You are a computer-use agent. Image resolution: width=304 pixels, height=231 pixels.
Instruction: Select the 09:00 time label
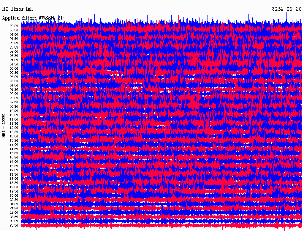[x=14, y=102]
